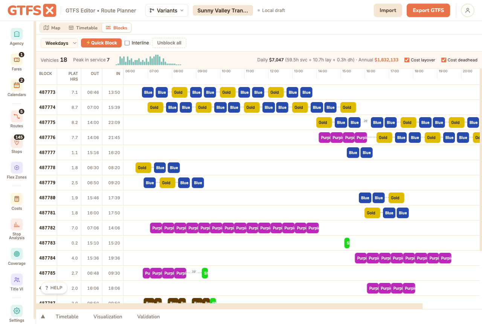This screenshot has width=482, height=324.
Task: Select first Gold trip in block 487774
Action: pos(155,107)
